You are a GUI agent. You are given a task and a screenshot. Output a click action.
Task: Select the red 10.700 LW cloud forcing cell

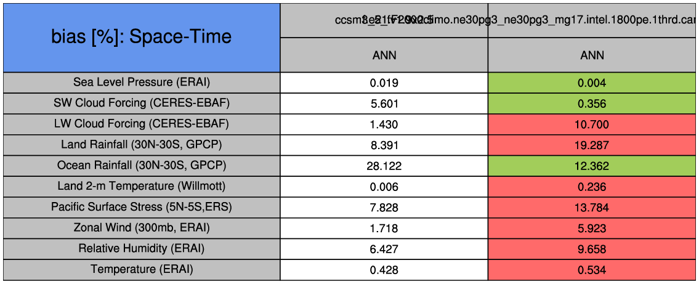click(x=592, y=124)
